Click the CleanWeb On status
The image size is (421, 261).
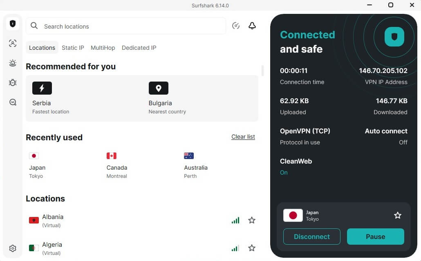pos(284,173)
